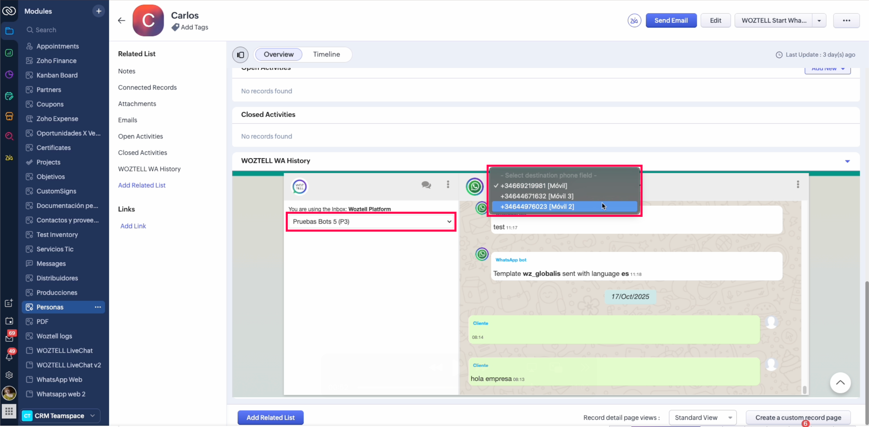Open the Woztell logs module
The height and width of the screenshot is (427, 869).
pos(54,336)
